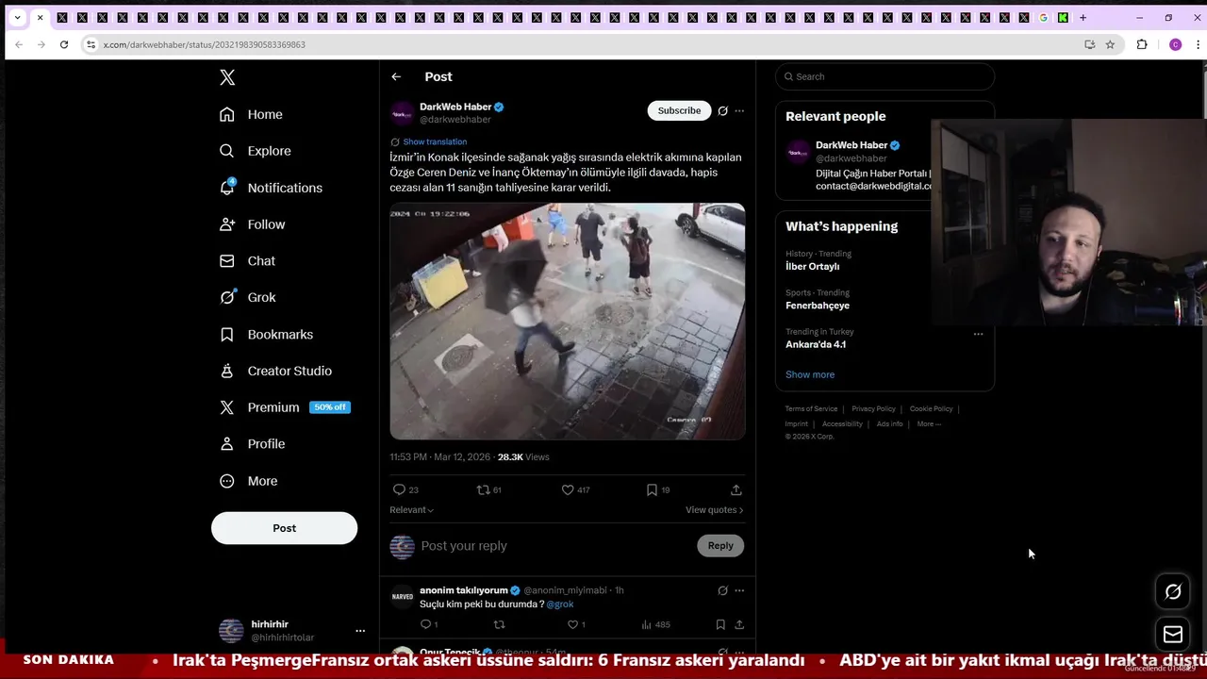This screenshot has height=679, width=1207.
Task: Open anonim takılıyorum profile name
Action: click(464, 590)
